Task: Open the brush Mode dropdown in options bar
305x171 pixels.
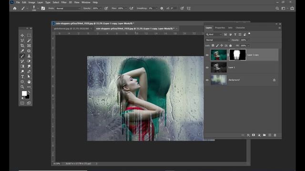Action: pyautogui.click(x=68, y=9)
